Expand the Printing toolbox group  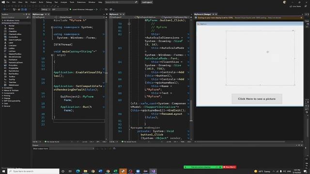pos(3,96)
